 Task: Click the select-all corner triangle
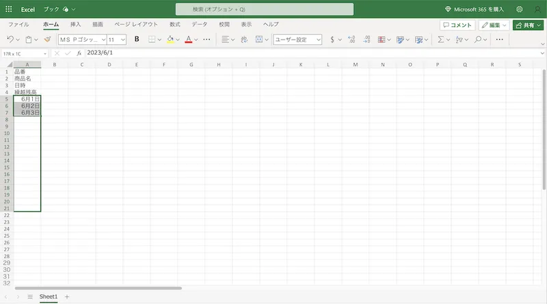tap(10, 64)
